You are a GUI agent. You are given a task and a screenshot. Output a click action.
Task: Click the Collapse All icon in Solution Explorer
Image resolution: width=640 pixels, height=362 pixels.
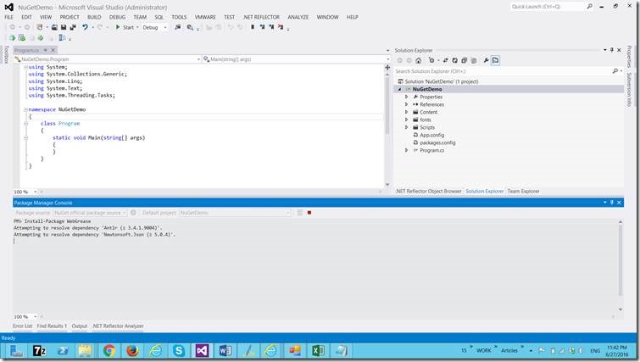coord(464,60)
